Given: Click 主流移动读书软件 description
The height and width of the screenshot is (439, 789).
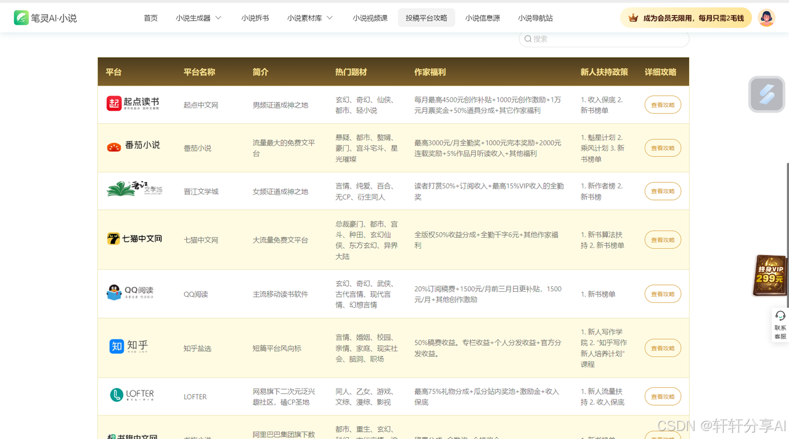Looking at the screenshot, I should [280, 294].
